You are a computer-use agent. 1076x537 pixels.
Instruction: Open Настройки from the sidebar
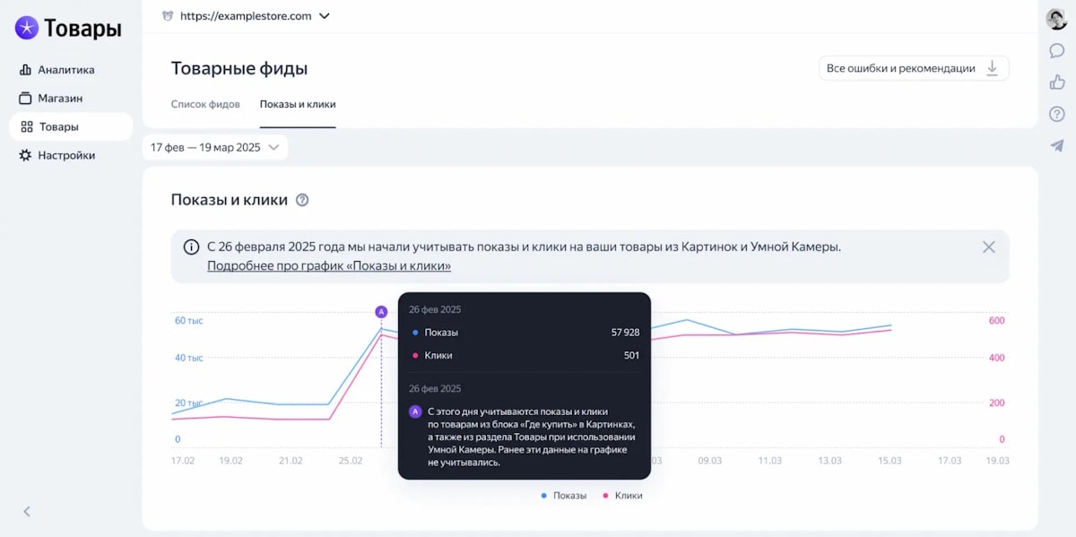[65, 156]
